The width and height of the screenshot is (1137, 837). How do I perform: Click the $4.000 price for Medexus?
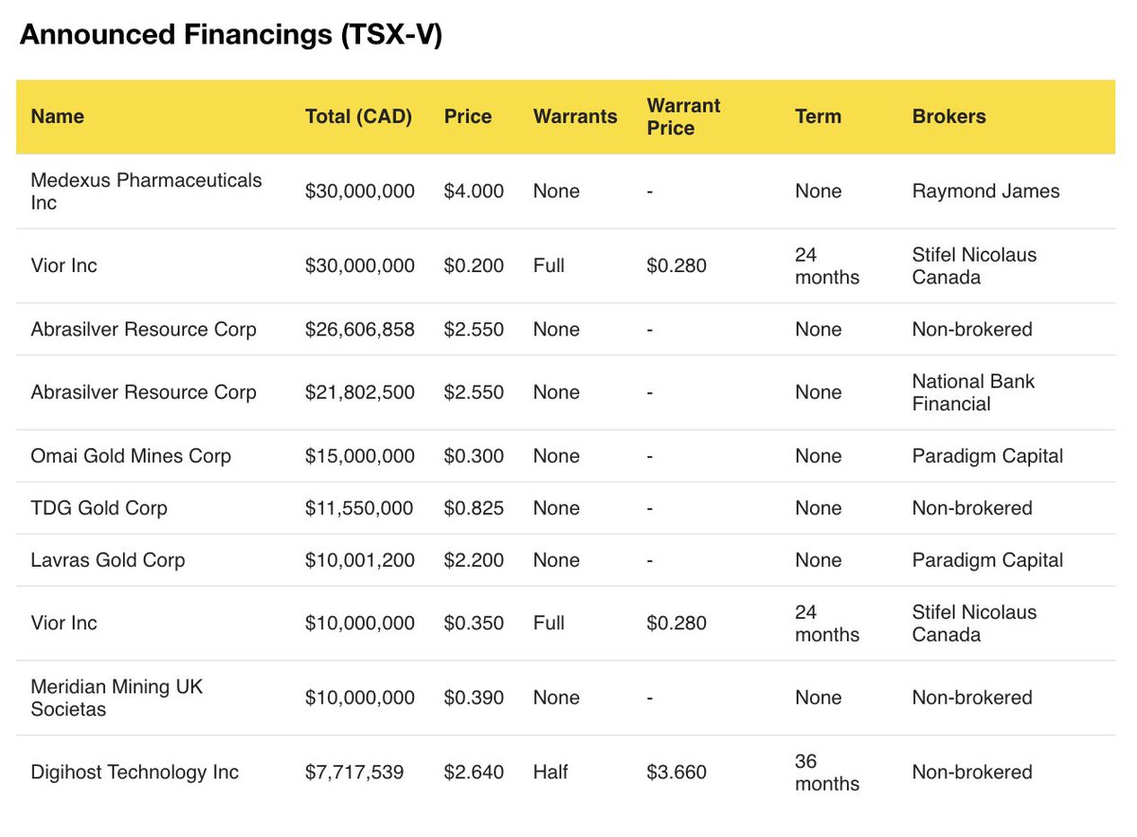click(x=474, y=191)
